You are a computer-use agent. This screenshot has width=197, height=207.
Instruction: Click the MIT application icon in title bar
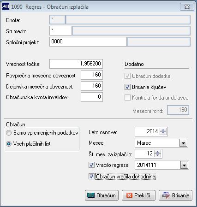coord(6,7)
